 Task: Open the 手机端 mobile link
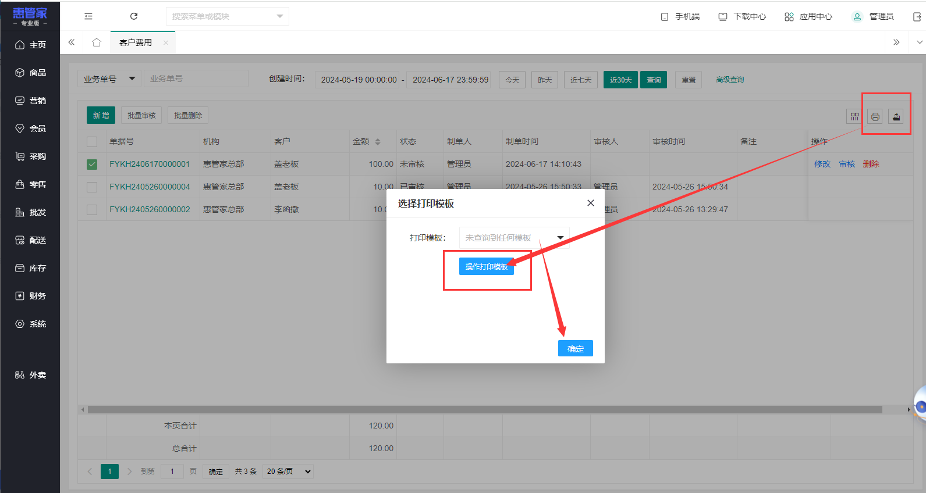click(680, 16)
